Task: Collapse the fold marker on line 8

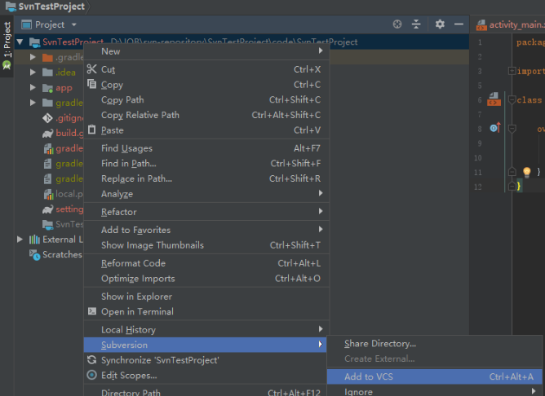Action: 512,129
